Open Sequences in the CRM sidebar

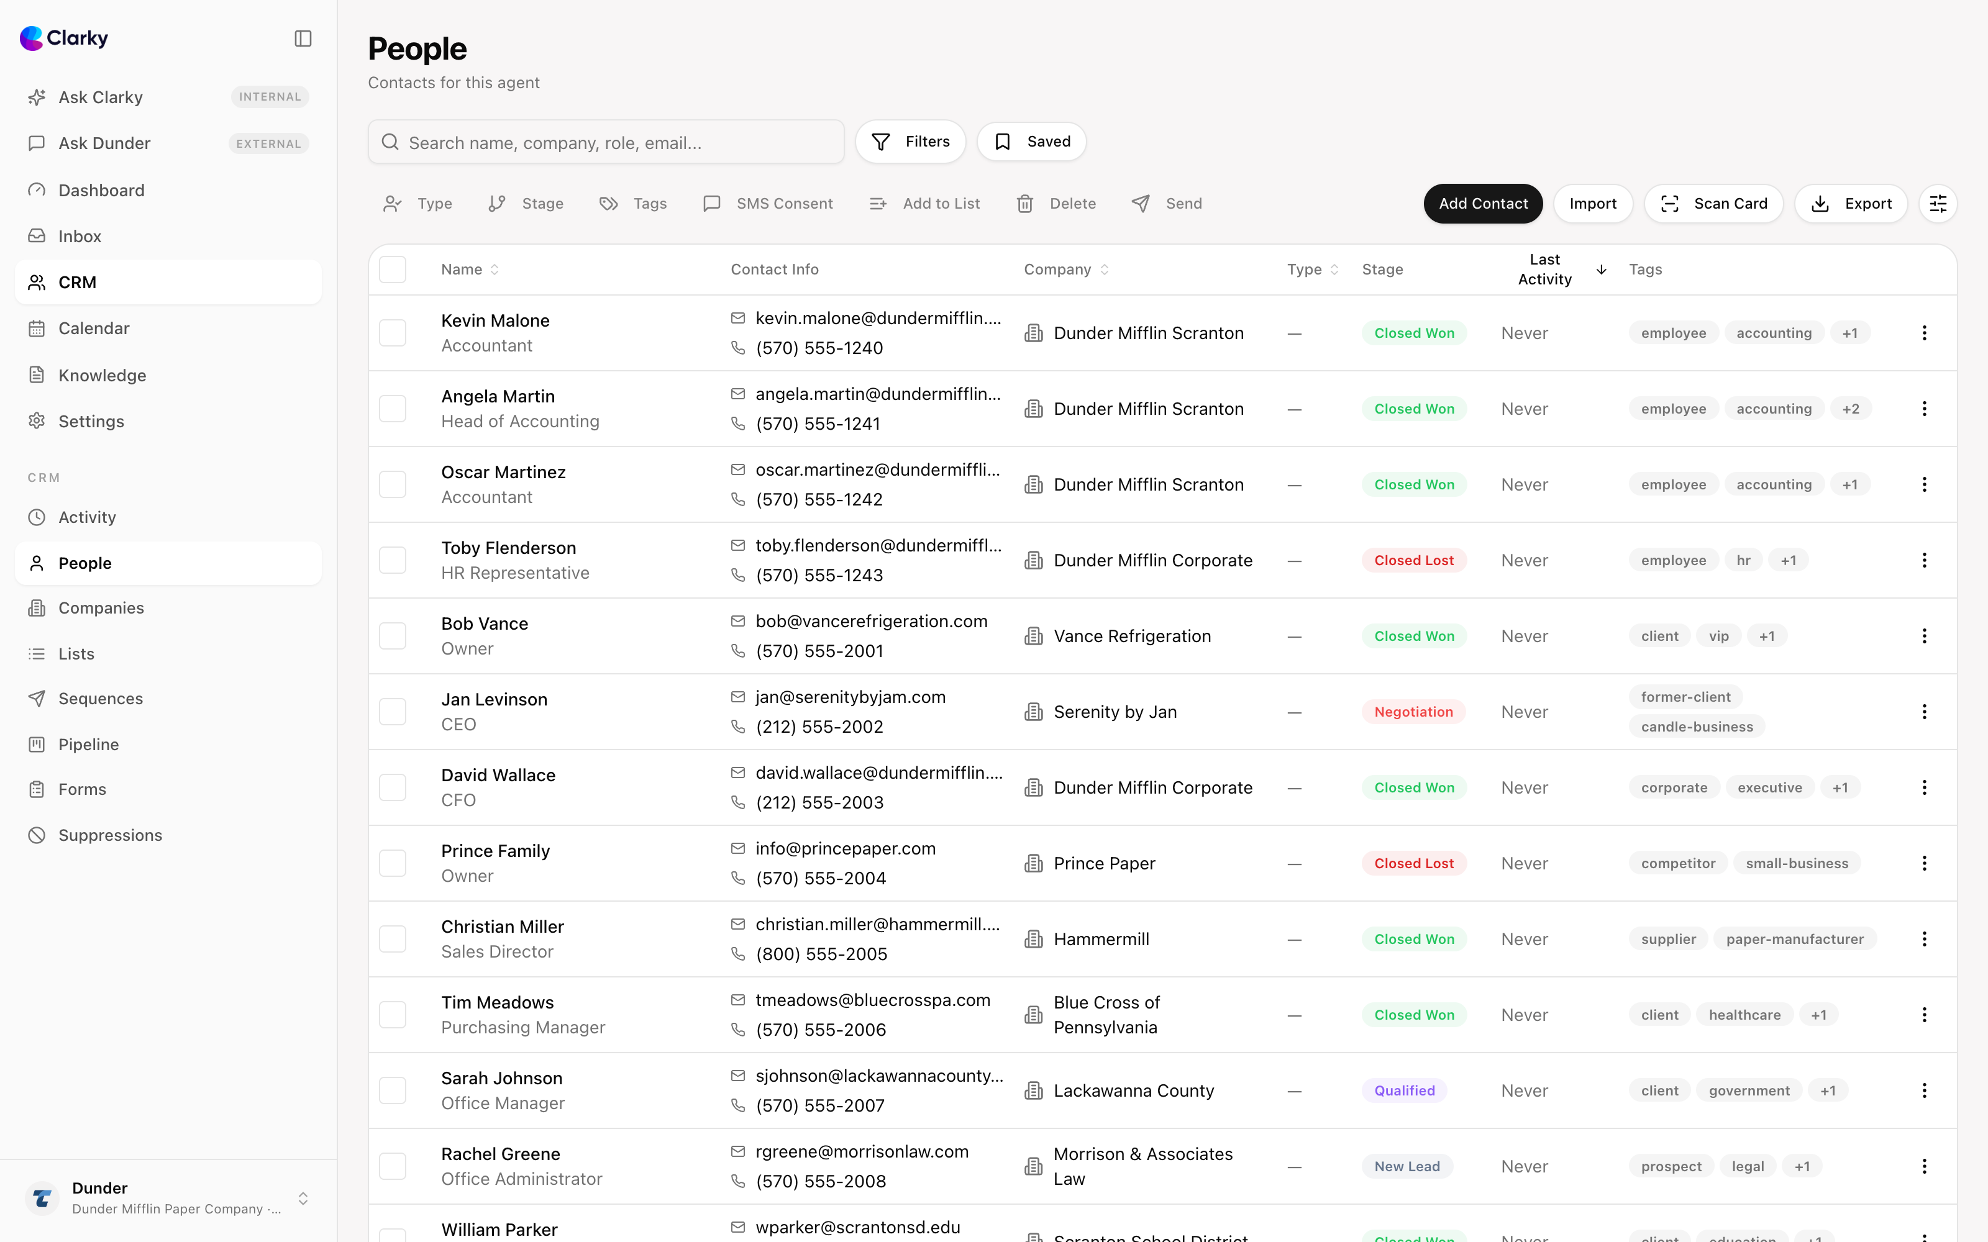point(168,698)
